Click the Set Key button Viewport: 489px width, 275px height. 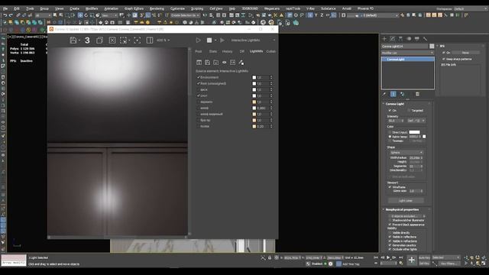[x=424, y=264]
